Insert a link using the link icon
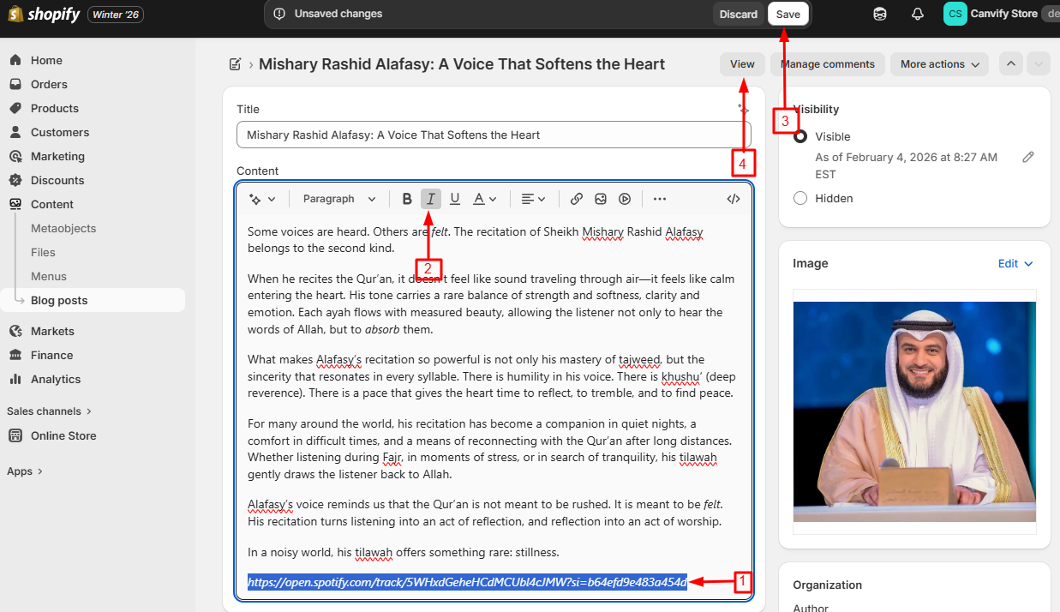 click(x=577, y=199)
